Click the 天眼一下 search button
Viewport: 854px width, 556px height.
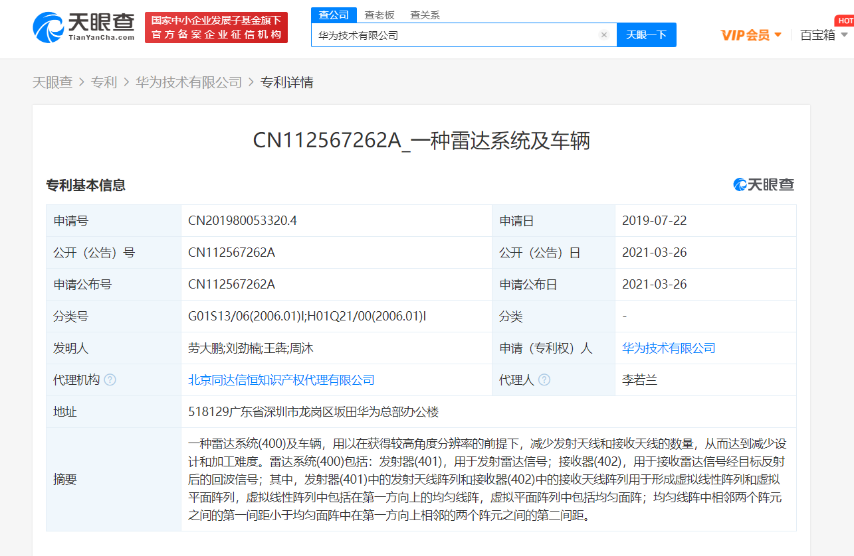click(x=646, y=35)
